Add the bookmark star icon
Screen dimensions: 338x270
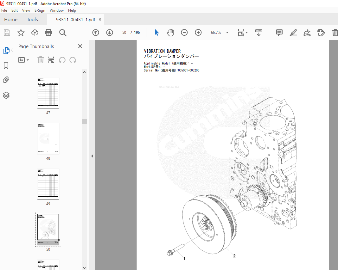[21, 33]
